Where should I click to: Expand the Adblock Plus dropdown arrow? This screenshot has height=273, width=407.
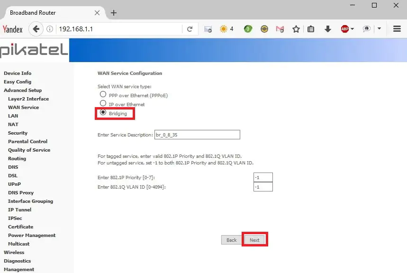tap(352, 29)
